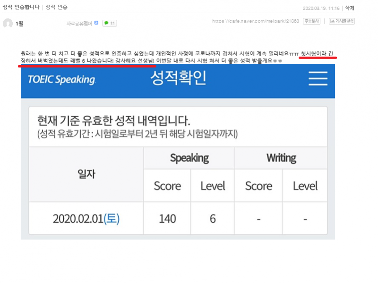Click the Speaking level 6 cell
The width and height of the screenshot is (378, 283).
pyautogui.click(x=213, y=219)
